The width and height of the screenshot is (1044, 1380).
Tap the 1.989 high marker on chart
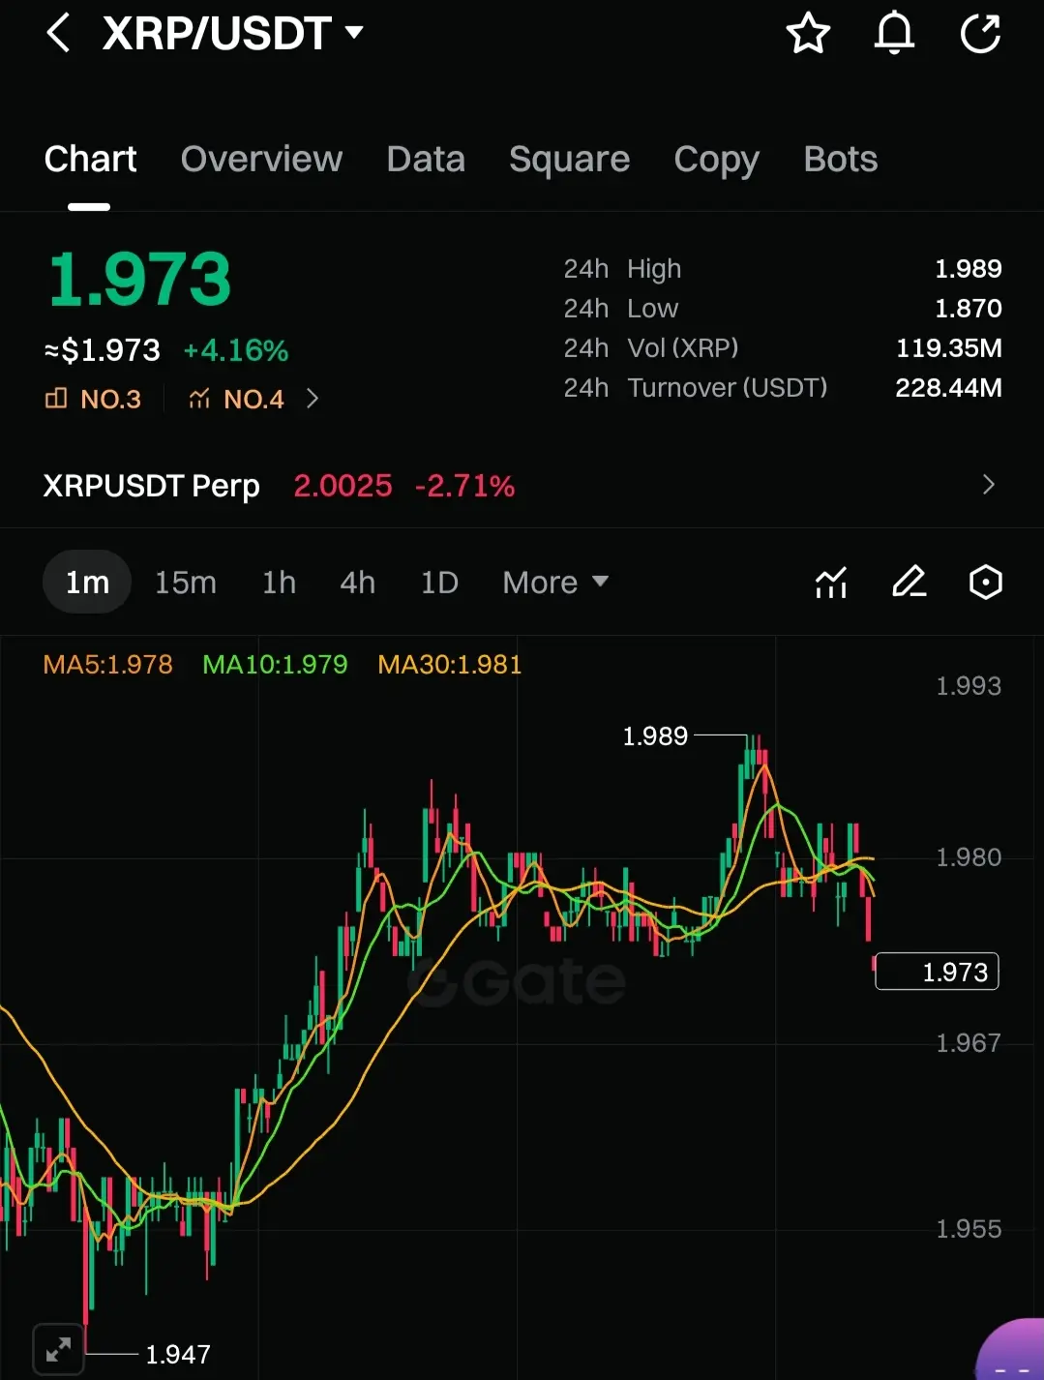click(x=655, y=736)
